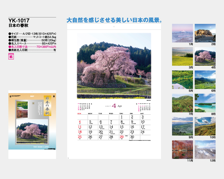Click the large April cherry tree photo
This screenshot has width=224, height=179.
coord(114,66)
